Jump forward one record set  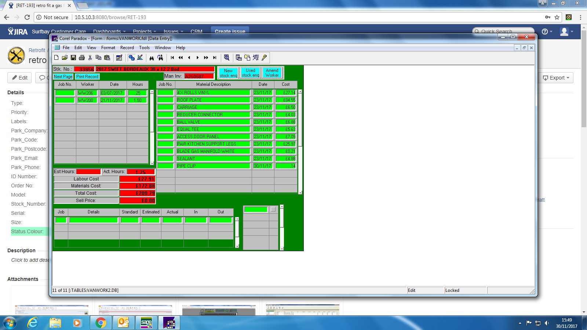coord(206,58)
